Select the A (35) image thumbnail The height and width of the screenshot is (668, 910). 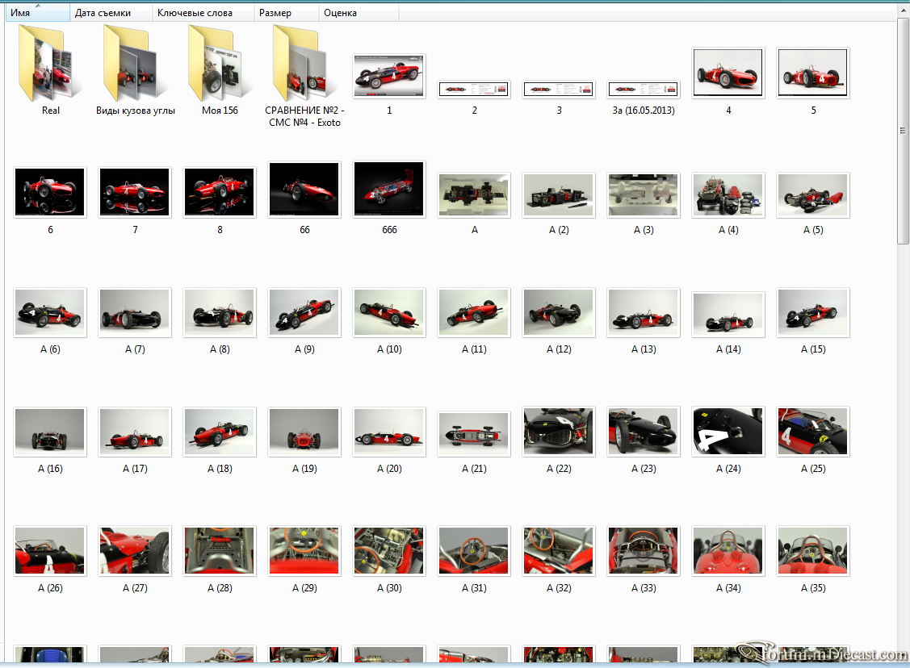pyautogui.click(x=813, y=551)
